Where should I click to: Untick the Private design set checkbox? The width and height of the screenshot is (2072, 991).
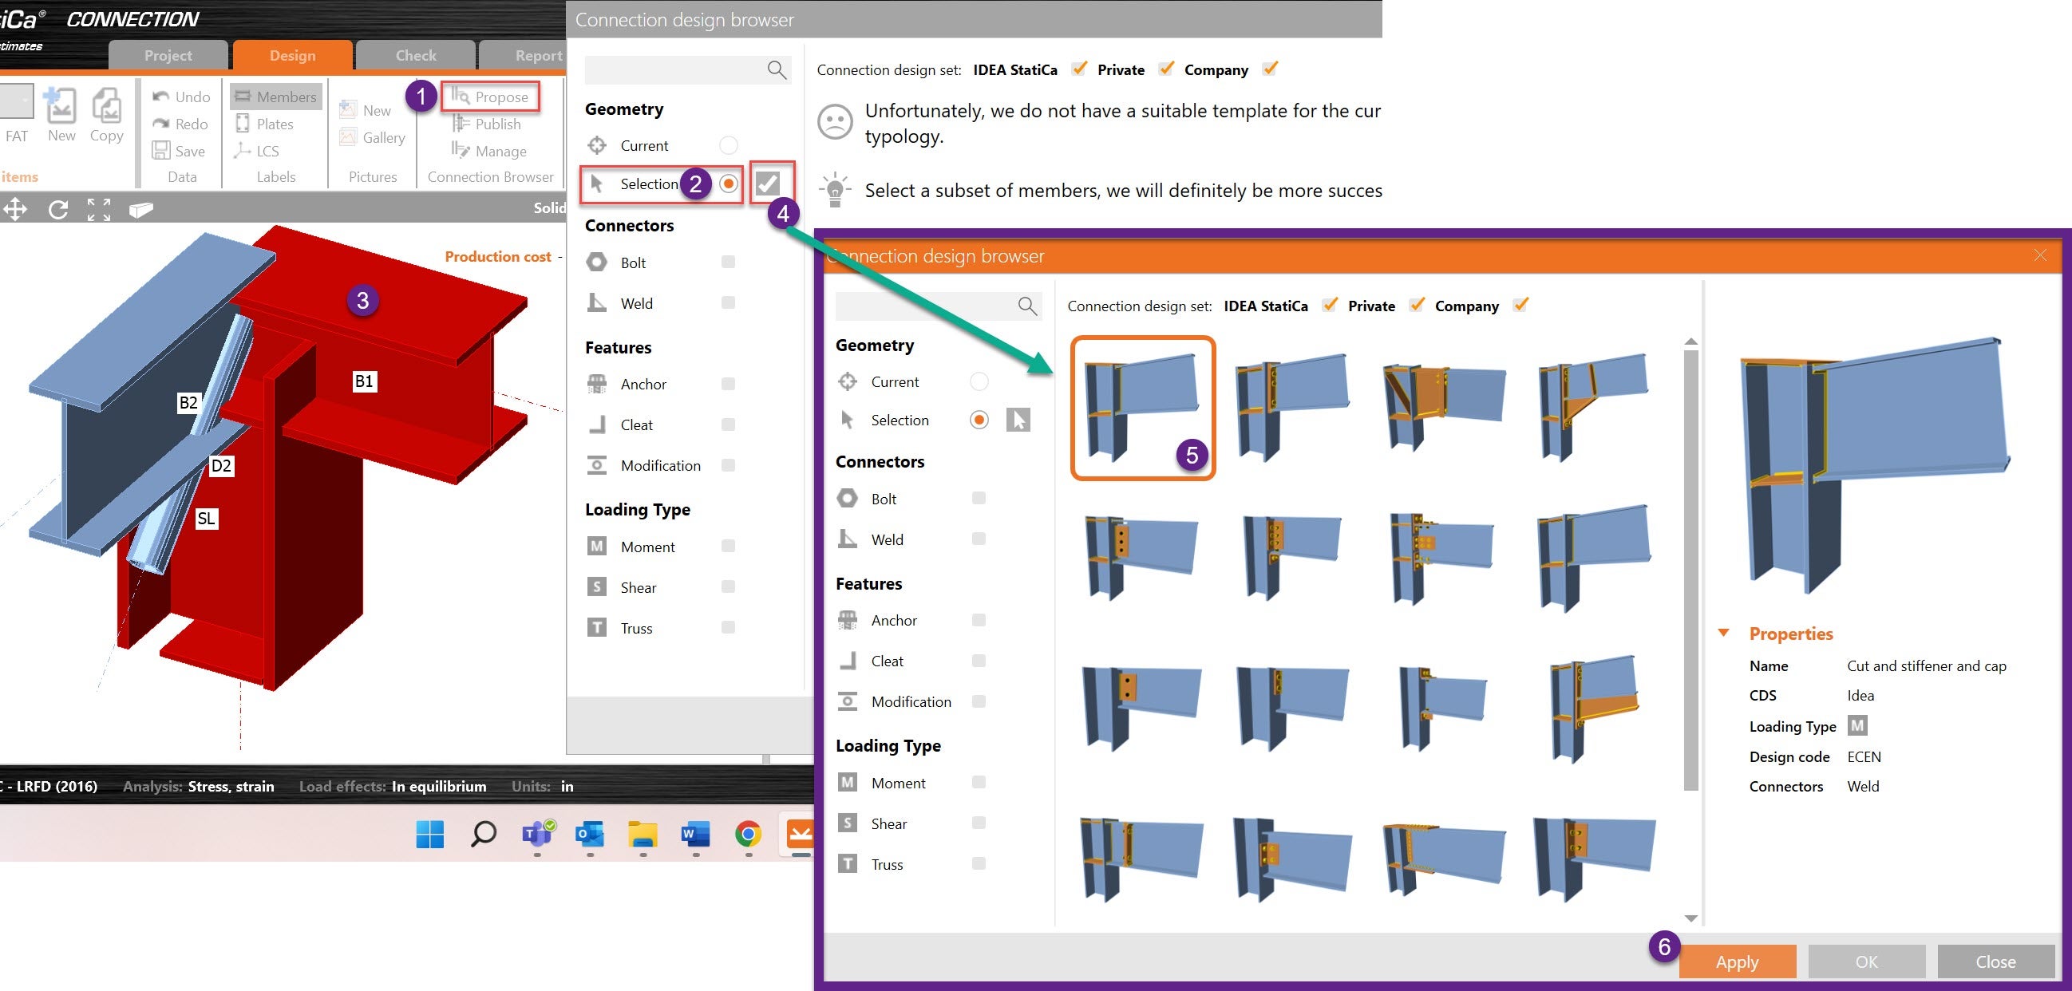(1417, 305)
